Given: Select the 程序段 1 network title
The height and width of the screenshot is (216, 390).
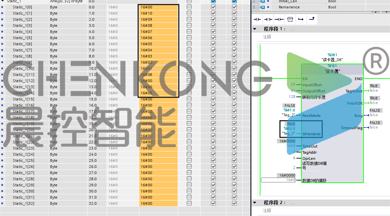Looking at the screenshot, I should click(x=275, y=29).
